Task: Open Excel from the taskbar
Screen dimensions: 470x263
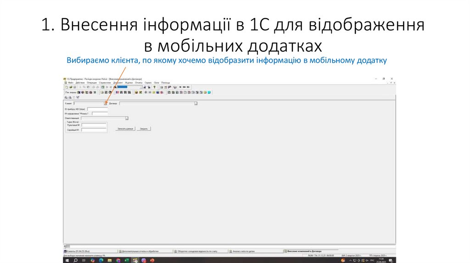Action: click(x=127, y=261)
